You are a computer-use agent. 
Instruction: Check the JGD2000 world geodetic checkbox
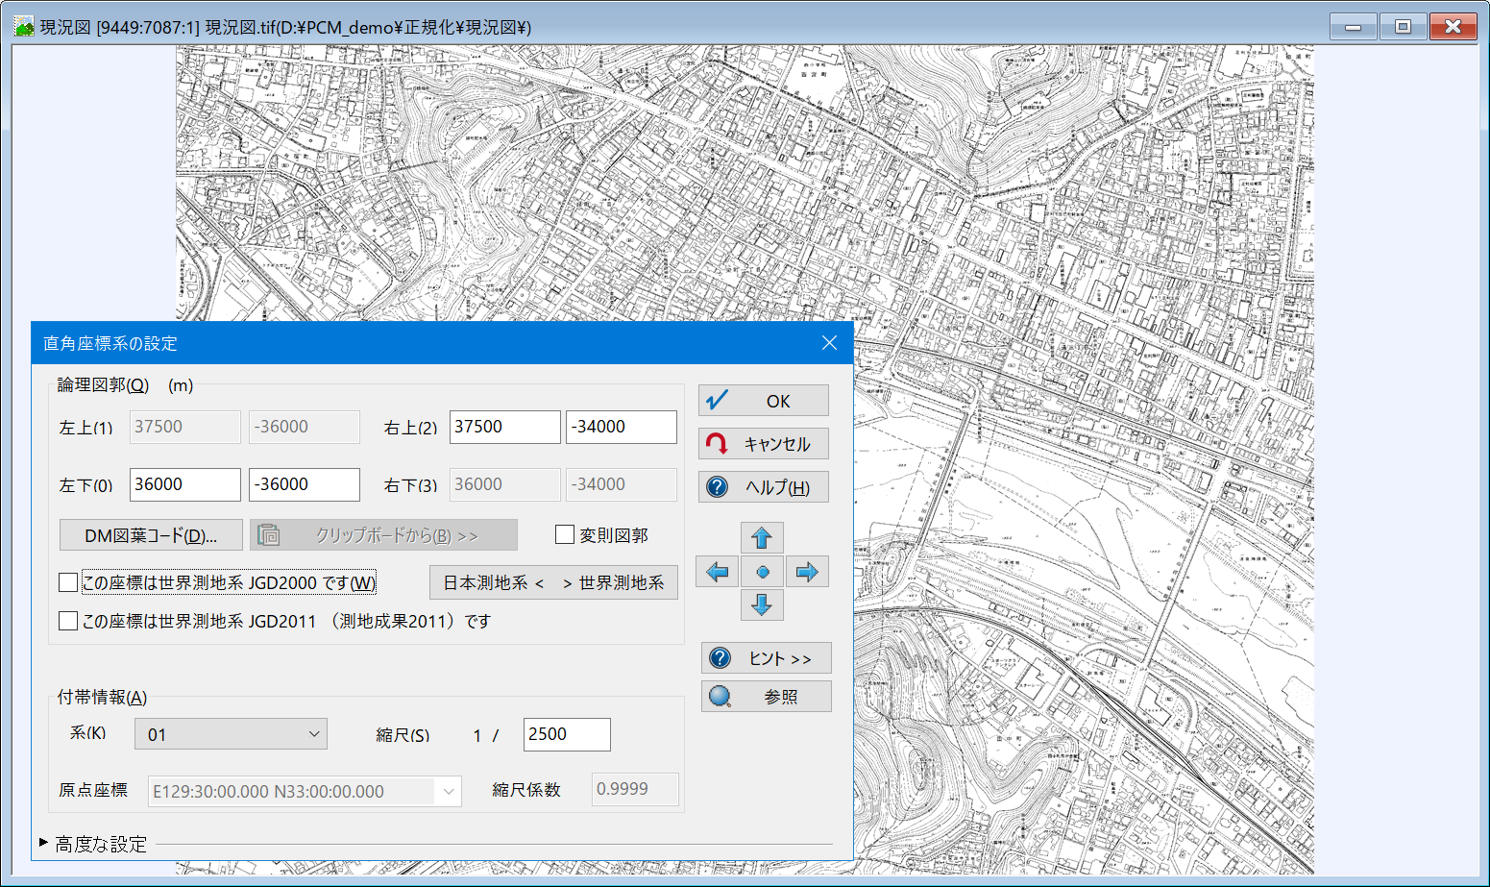[x=68, y=582]
